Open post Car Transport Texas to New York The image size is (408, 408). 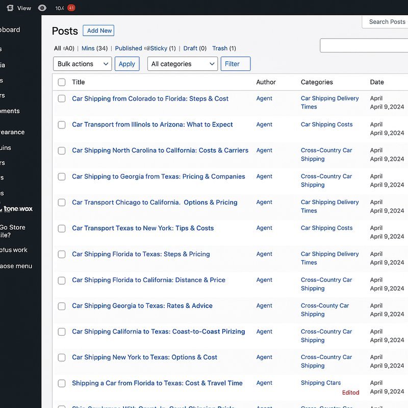[143, 228]
